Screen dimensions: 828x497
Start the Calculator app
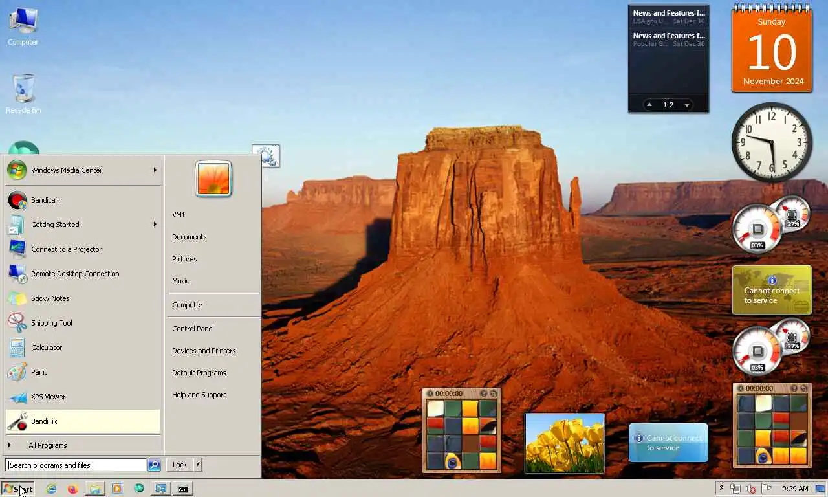(83, 348)
